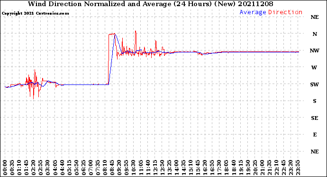Click the '05:50' time axis label

[76, 168]
